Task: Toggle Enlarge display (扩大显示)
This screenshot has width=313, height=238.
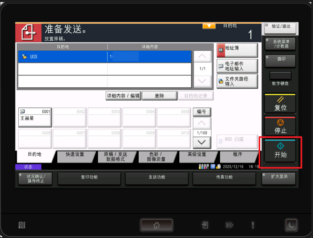Action: pos(279,179)
